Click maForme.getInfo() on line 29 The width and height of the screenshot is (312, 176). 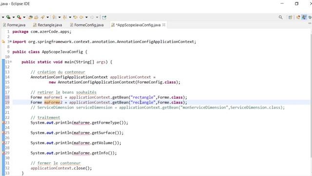point(94,153)
